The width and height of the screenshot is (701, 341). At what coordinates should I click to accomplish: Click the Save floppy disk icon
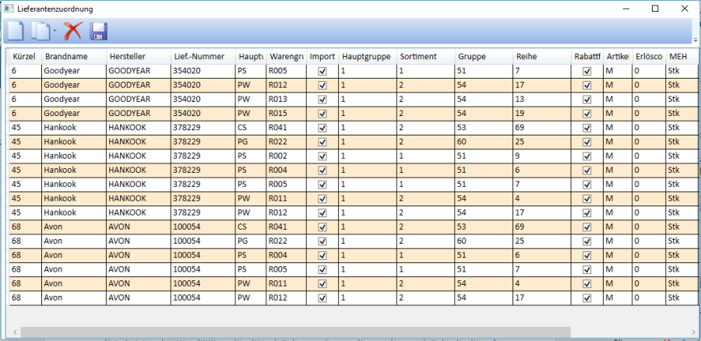coord(98,31)
